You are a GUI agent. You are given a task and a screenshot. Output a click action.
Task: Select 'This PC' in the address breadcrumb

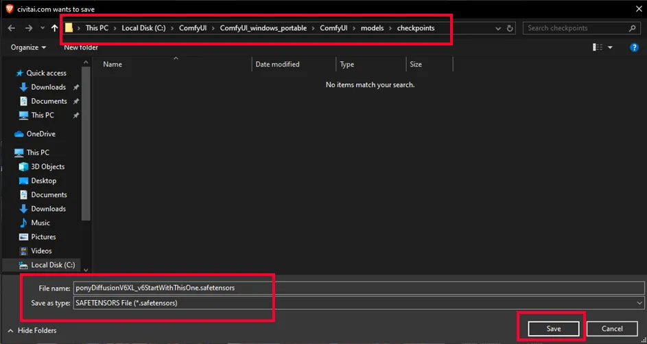click(97, 28)
